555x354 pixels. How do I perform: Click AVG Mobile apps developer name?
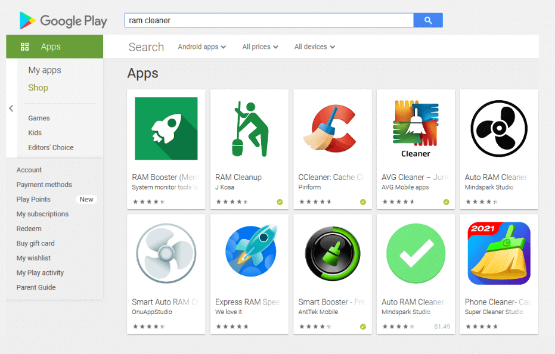(x=405, y=187)
